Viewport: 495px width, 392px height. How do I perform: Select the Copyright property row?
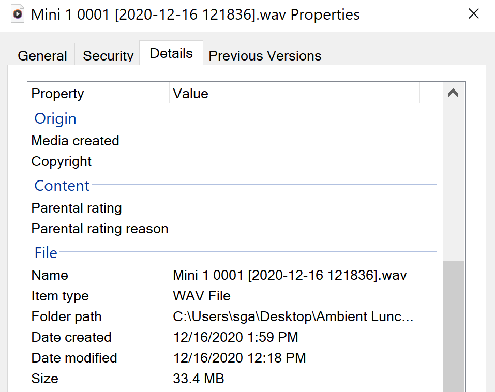click(x=62, y=161)
